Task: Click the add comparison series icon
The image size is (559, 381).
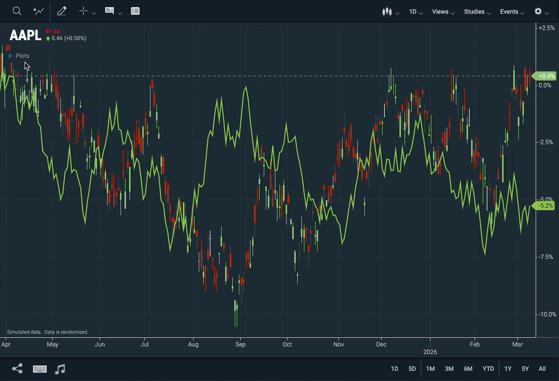Action: tap(39, 11)
